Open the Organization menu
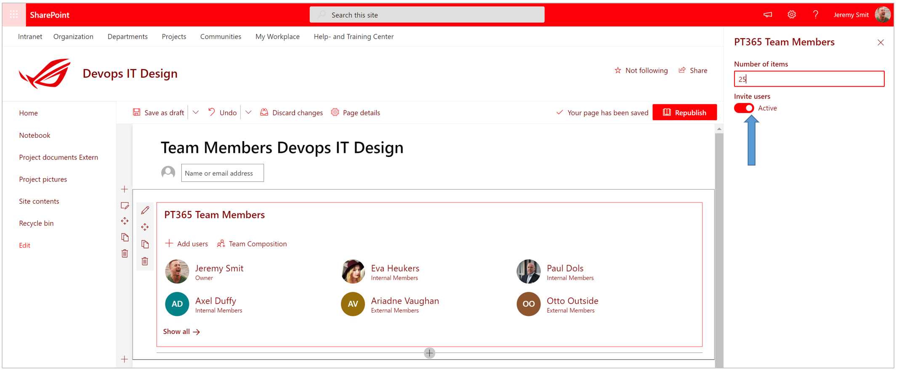Screen dimensions: 897x371 pyautogui.click(x=73, y=37)
